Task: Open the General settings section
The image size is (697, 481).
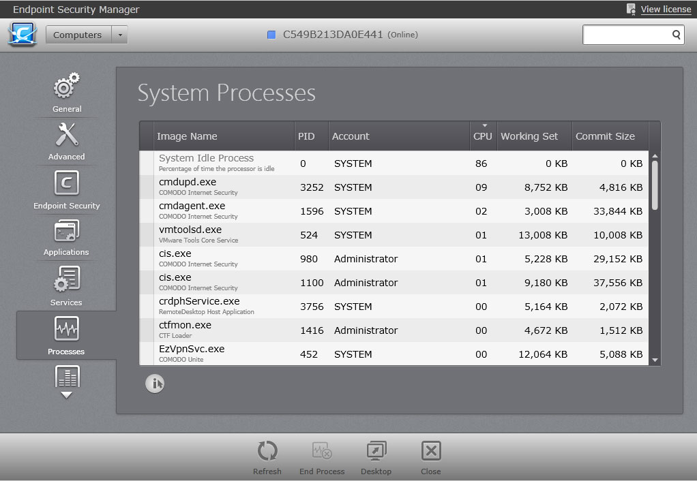Action: (x=67, y=93)
